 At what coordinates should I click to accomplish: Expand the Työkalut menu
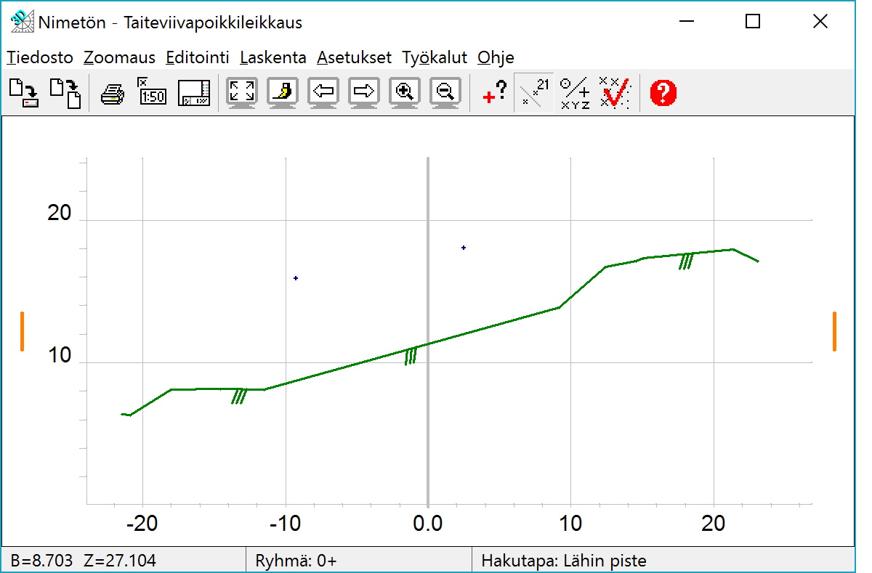434,57
